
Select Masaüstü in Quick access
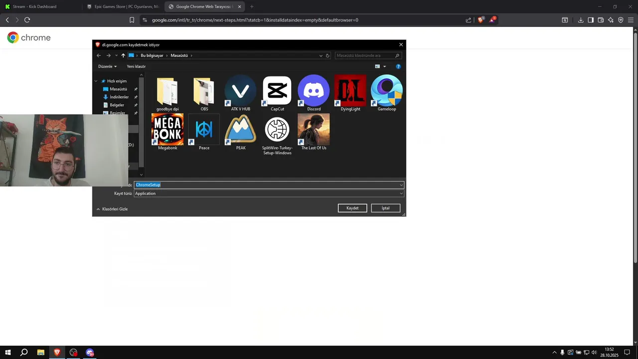pyautogui.click(x=118, y=89)
